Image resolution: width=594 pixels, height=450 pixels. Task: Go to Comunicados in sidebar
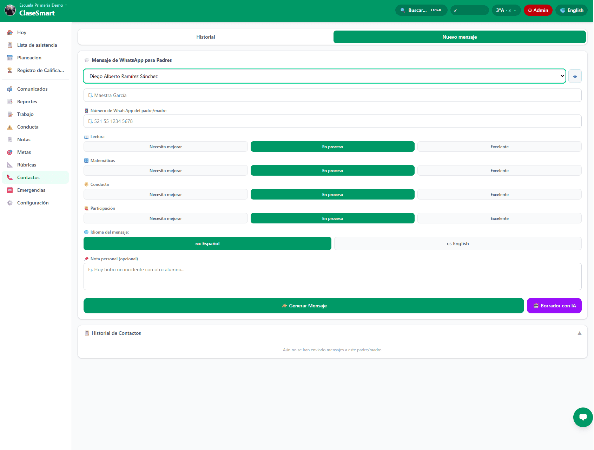35,89
